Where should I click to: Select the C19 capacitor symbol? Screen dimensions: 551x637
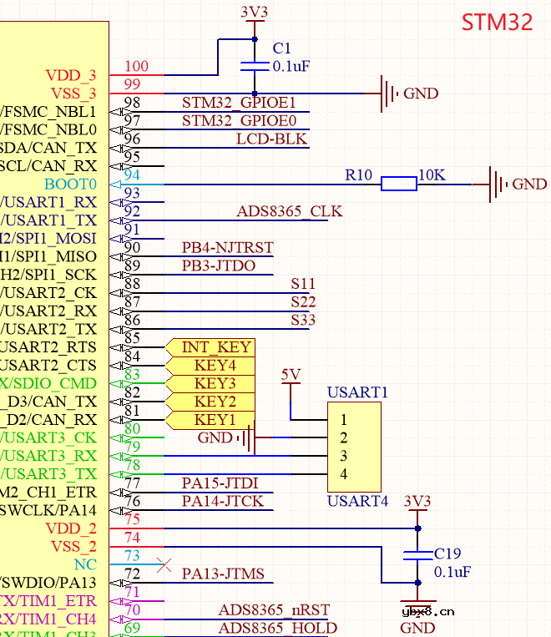click(x=417, y=555)
